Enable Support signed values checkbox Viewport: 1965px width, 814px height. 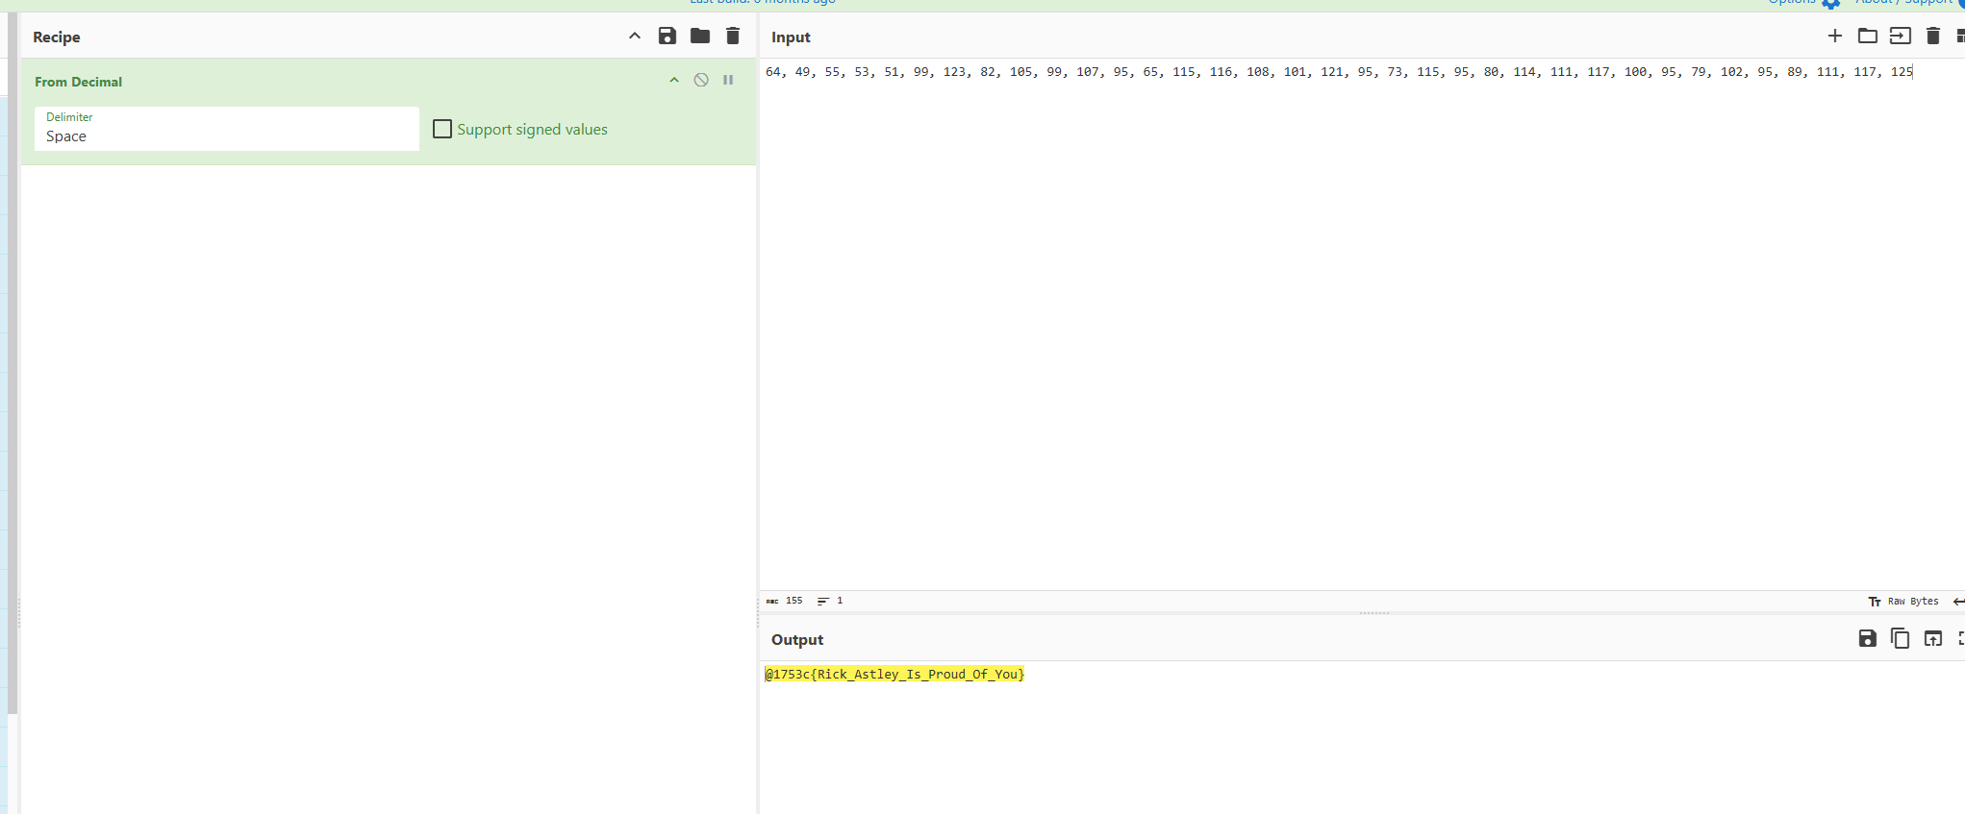442,129
